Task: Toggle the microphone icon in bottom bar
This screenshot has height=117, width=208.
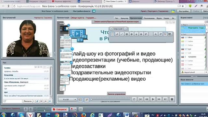Action: (26, 109)
